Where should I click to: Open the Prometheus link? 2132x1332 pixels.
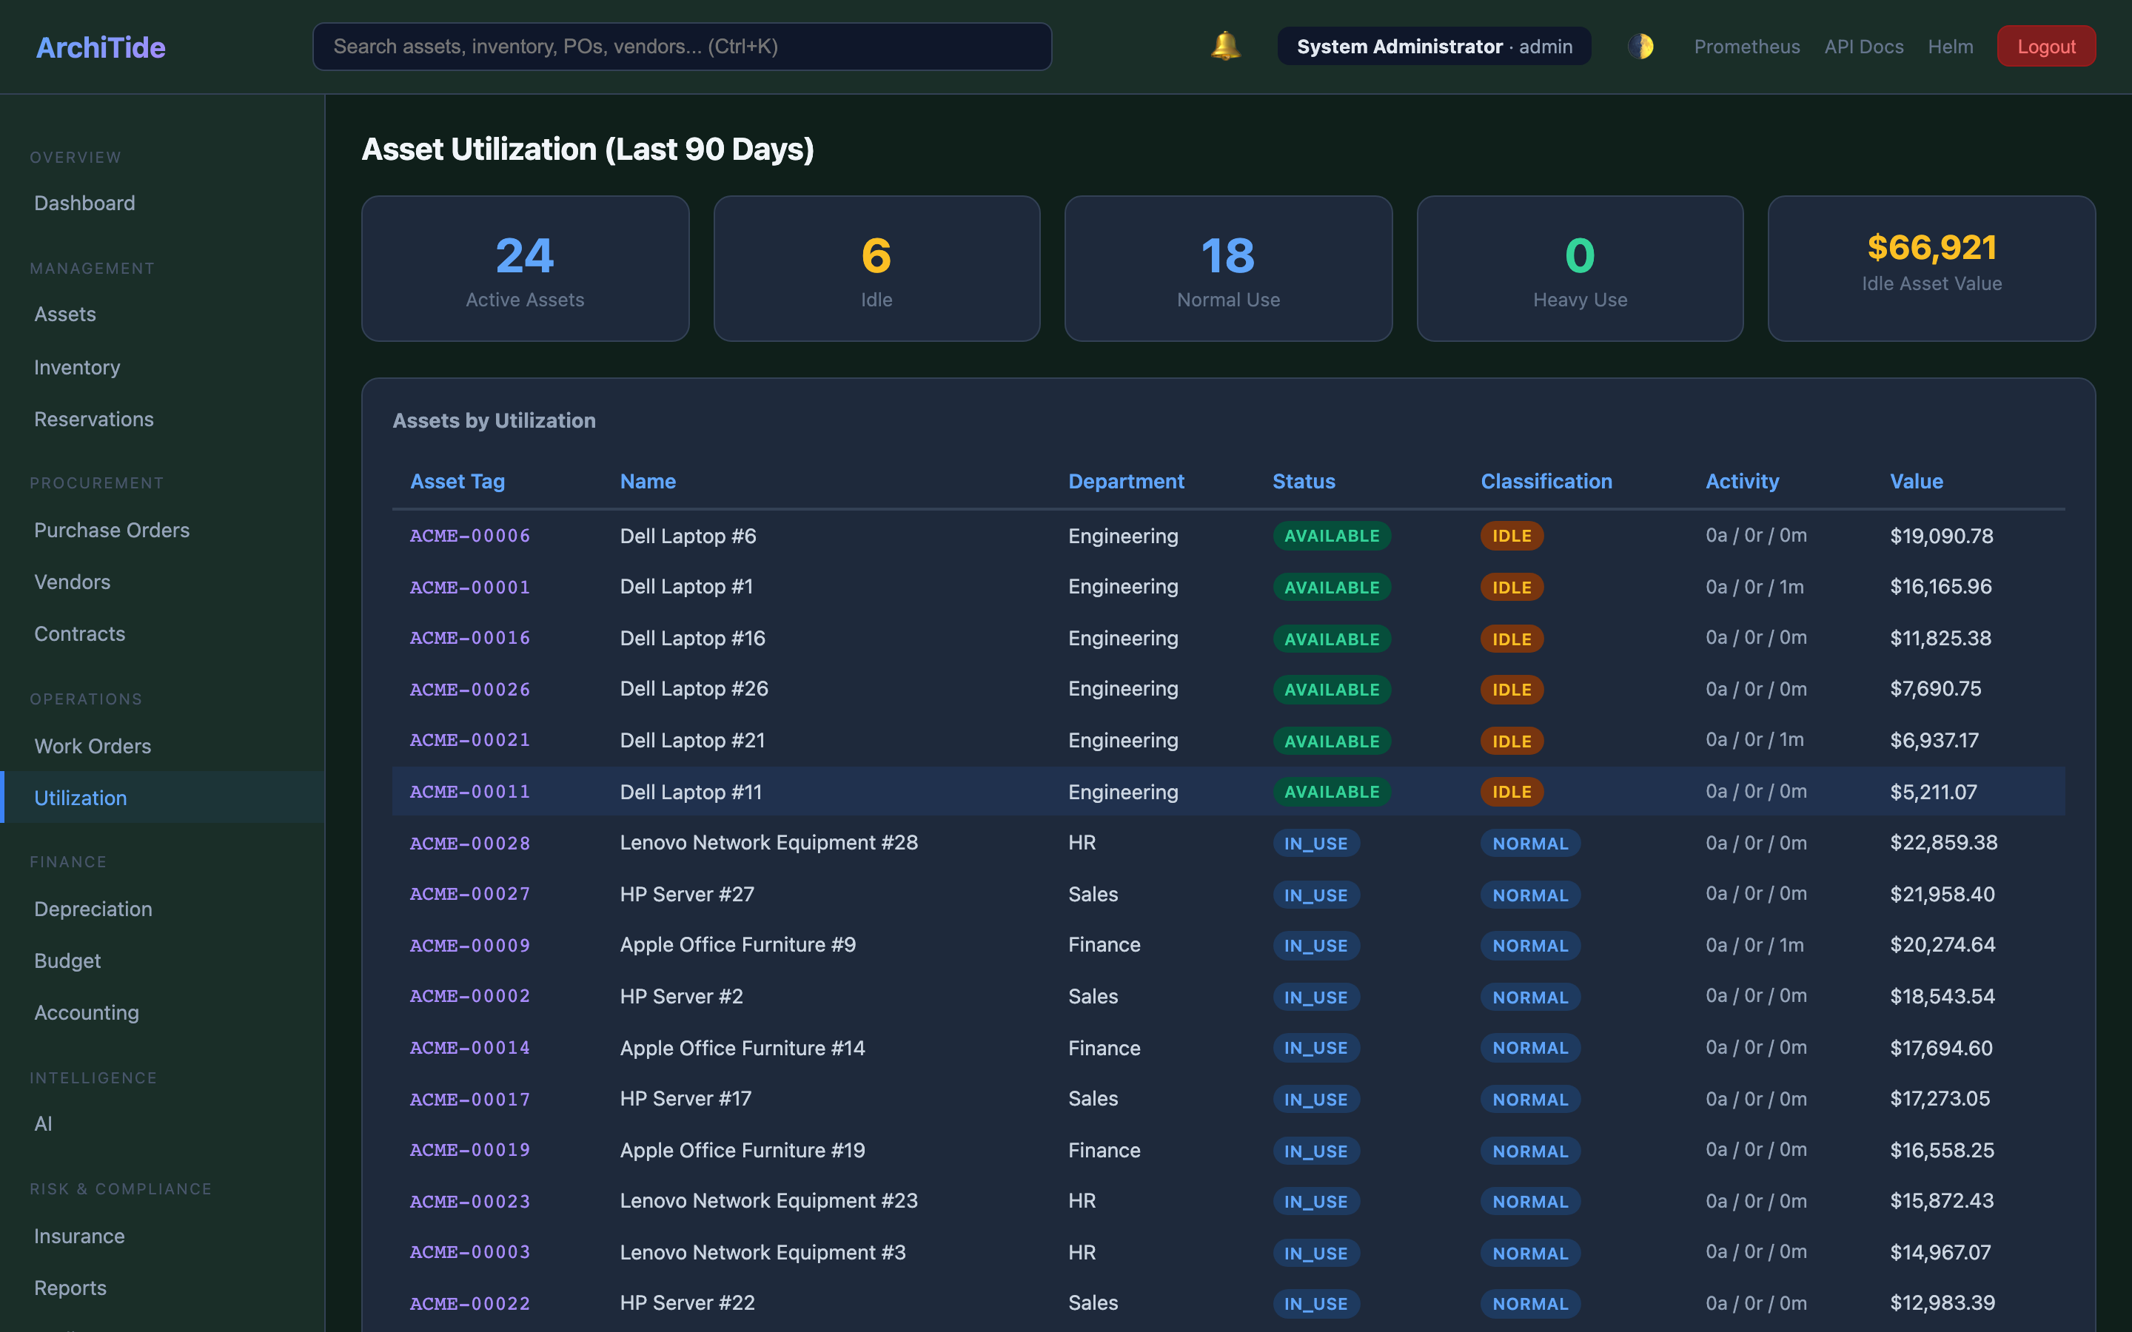1746,46
